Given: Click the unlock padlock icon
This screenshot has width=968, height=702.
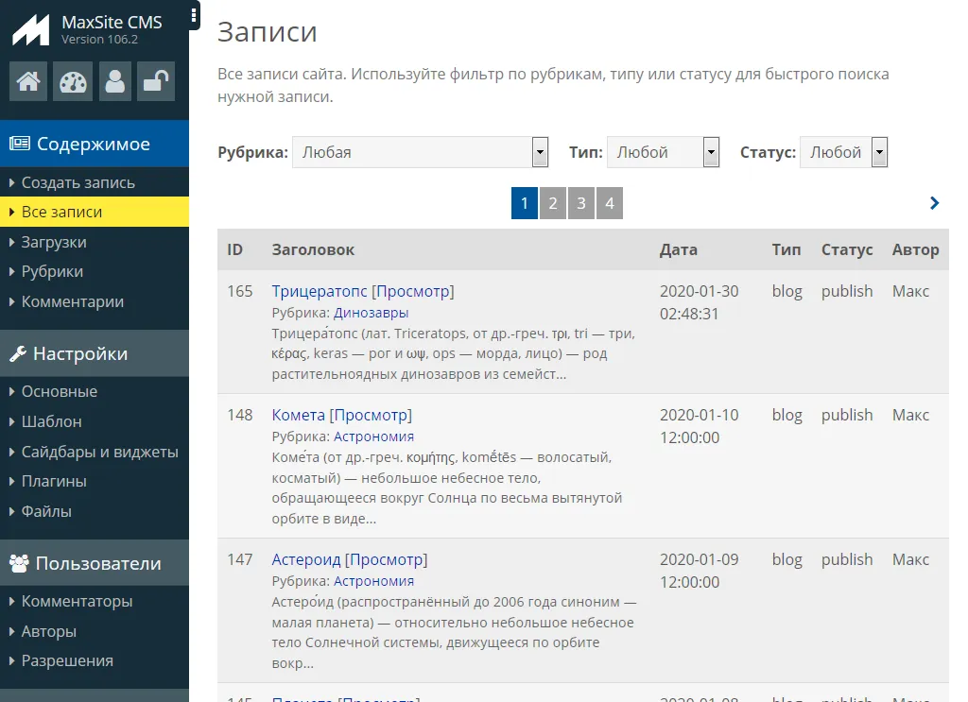Looking at the screenshot, I should pos(155,82).
